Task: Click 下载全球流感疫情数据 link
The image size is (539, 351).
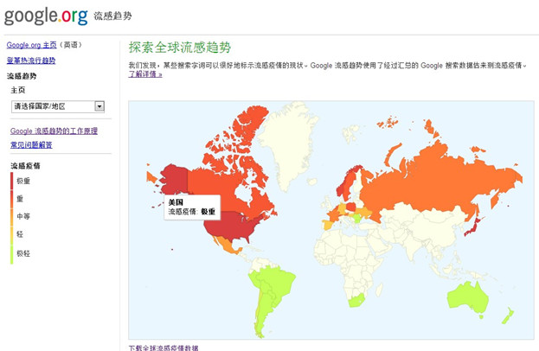Action: (x=164, y=348)
